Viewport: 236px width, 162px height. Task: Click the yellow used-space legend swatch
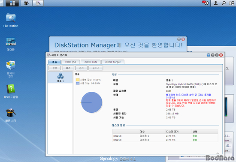click(x=78, y=80)
